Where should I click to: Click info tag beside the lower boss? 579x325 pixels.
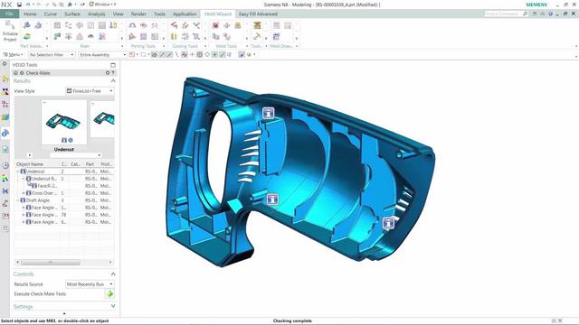[x=272, y=200]
